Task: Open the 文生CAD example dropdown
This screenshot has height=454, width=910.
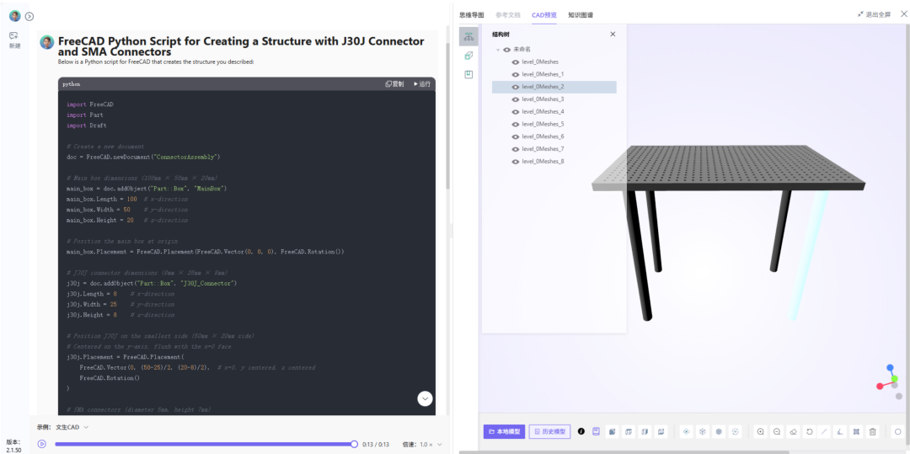Action: pos(72,427)
